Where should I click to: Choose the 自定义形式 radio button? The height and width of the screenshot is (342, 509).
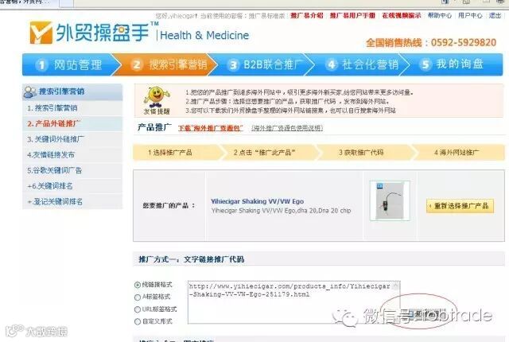click(x=138, y=321)
